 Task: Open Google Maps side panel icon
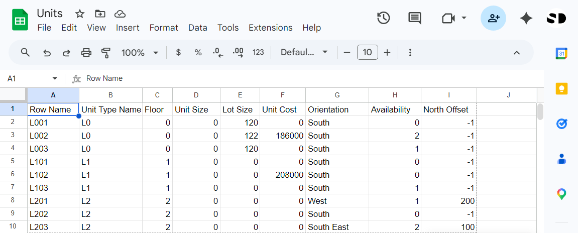(x=561, y=194)
